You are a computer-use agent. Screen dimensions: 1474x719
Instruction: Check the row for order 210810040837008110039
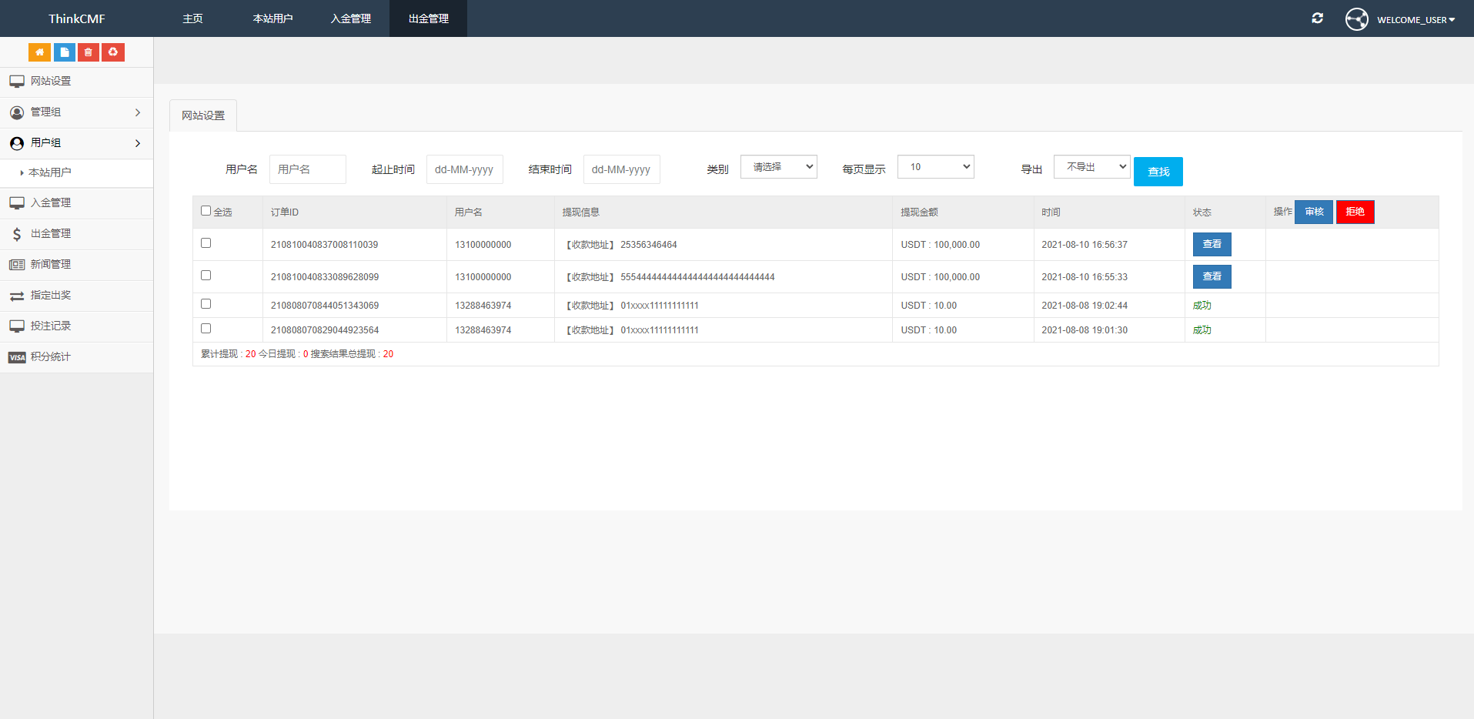[x=206, y=243]
